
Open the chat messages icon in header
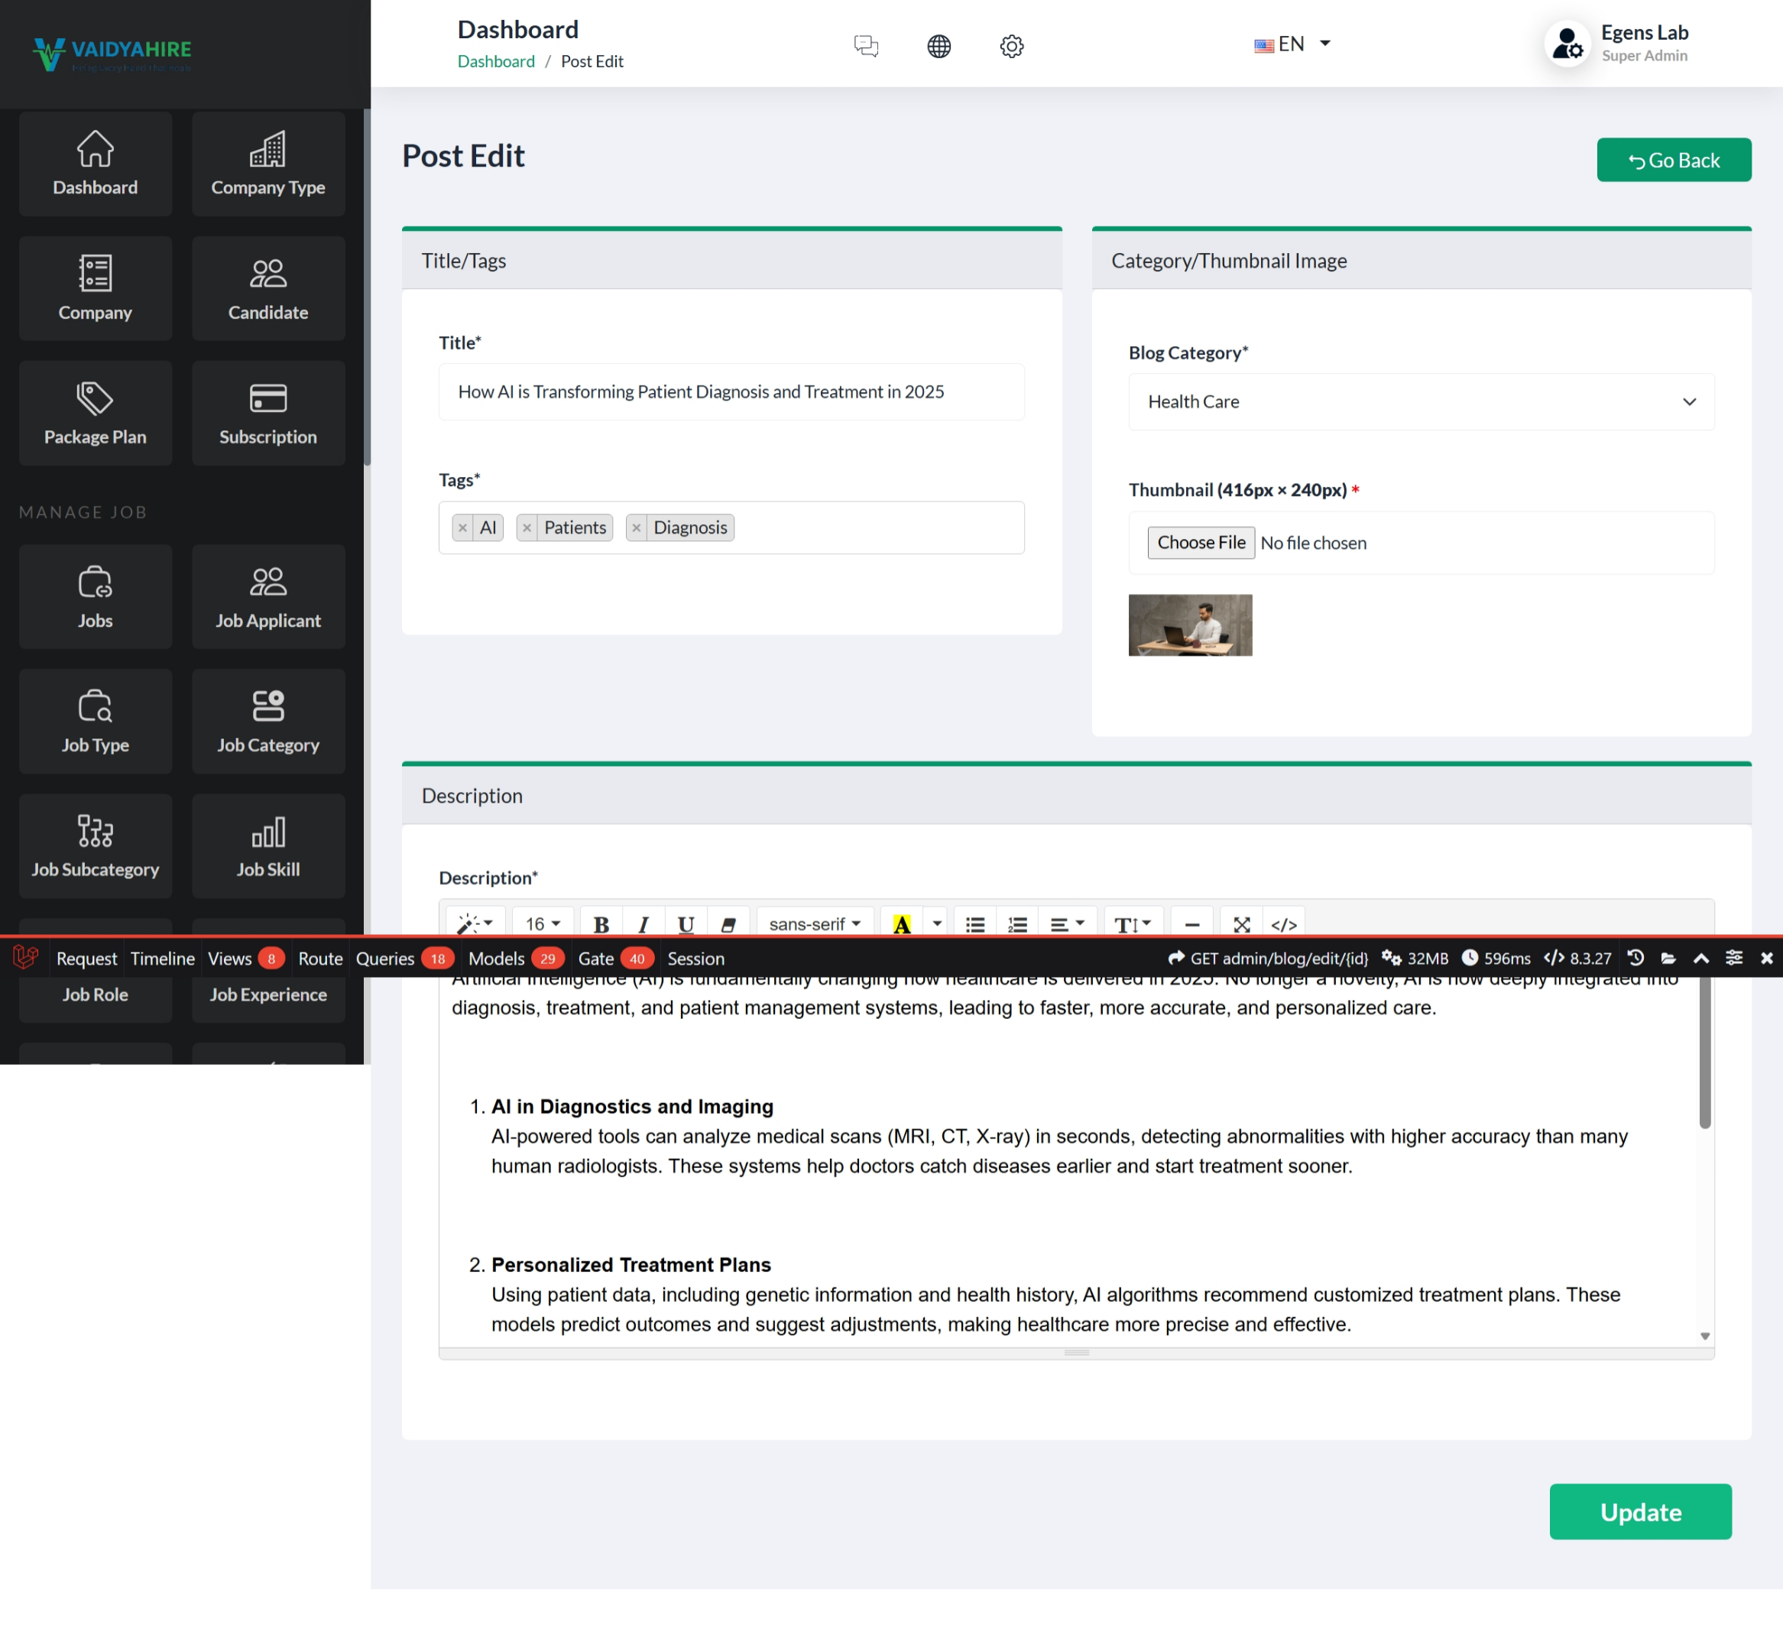866,45
